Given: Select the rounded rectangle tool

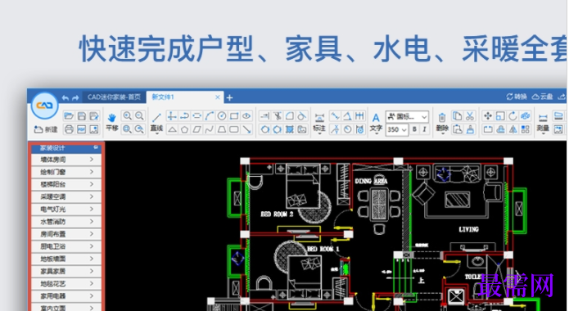Looking at the screenshot, I should pyautogui.click(x=234, y=129).
